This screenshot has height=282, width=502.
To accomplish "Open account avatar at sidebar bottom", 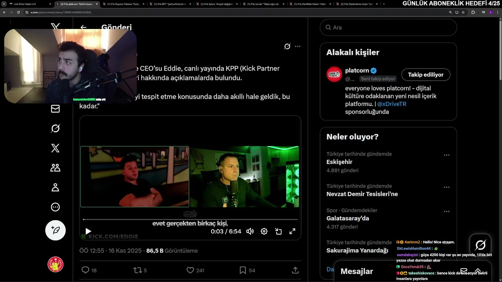I will pyautogui.click(x=55, y=264).
